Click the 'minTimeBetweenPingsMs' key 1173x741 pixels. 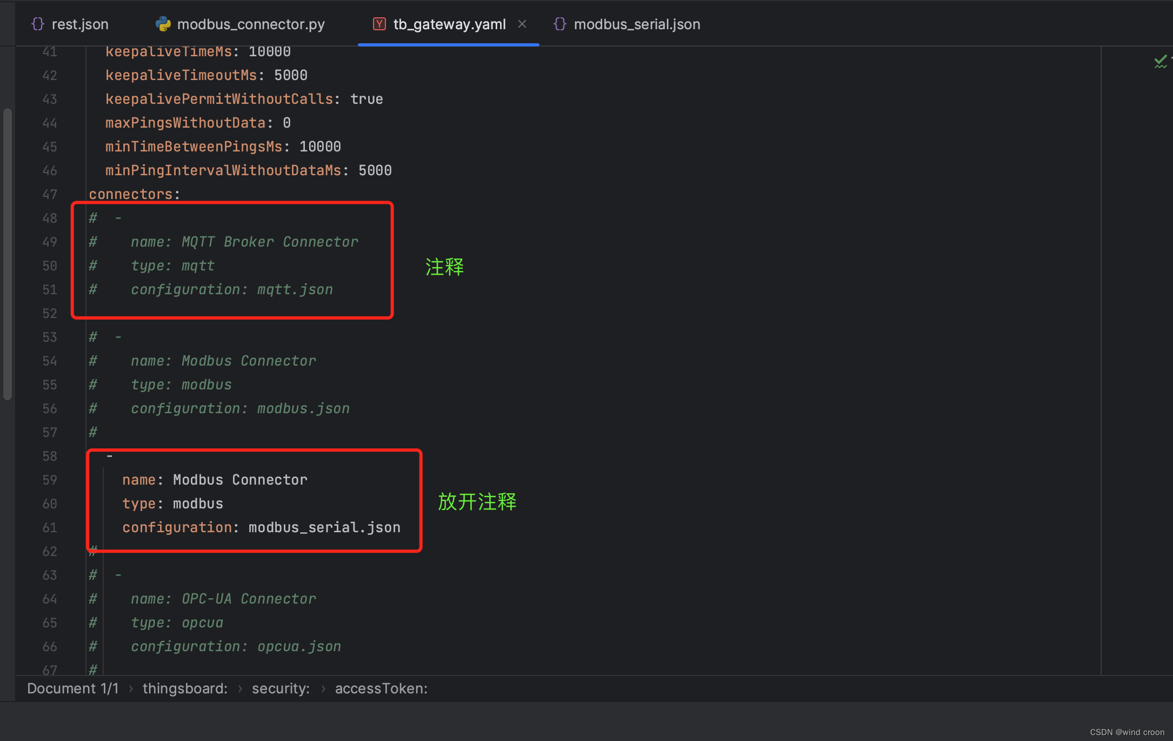point(194,147)
